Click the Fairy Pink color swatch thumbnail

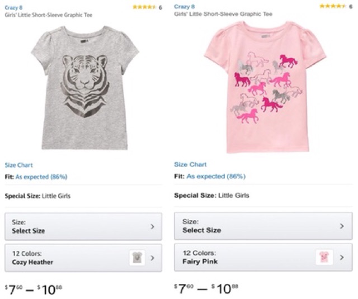click(324, 257)
